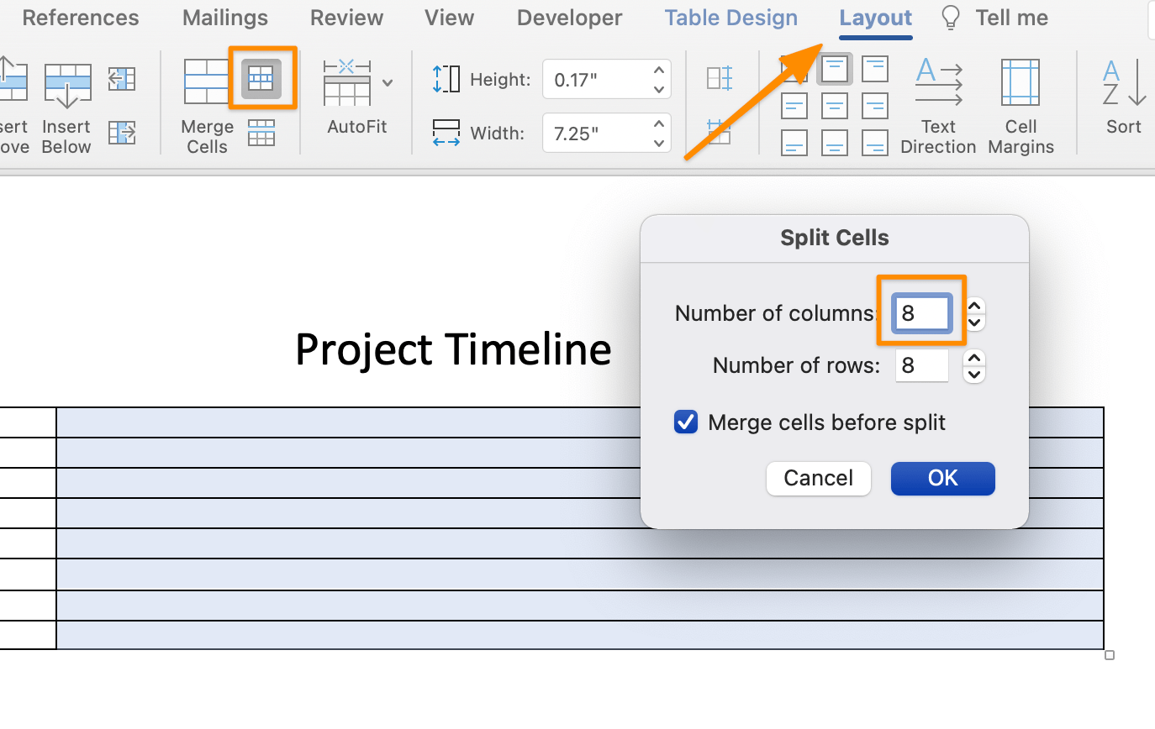Image resolution: width=1155 pixels, height=729 pixels.
Task: Click the Insert Left column icon
Action: (122, 80)
